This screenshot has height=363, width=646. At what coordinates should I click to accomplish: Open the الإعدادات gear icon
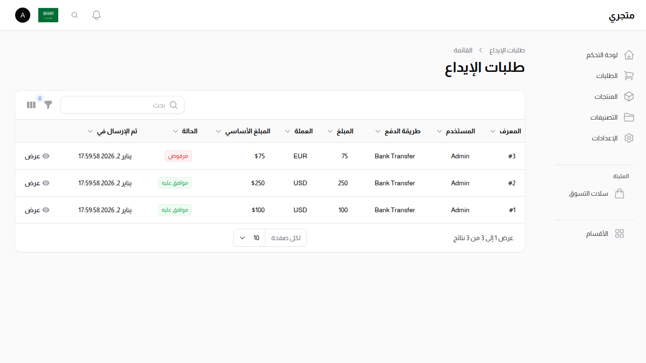629,138
